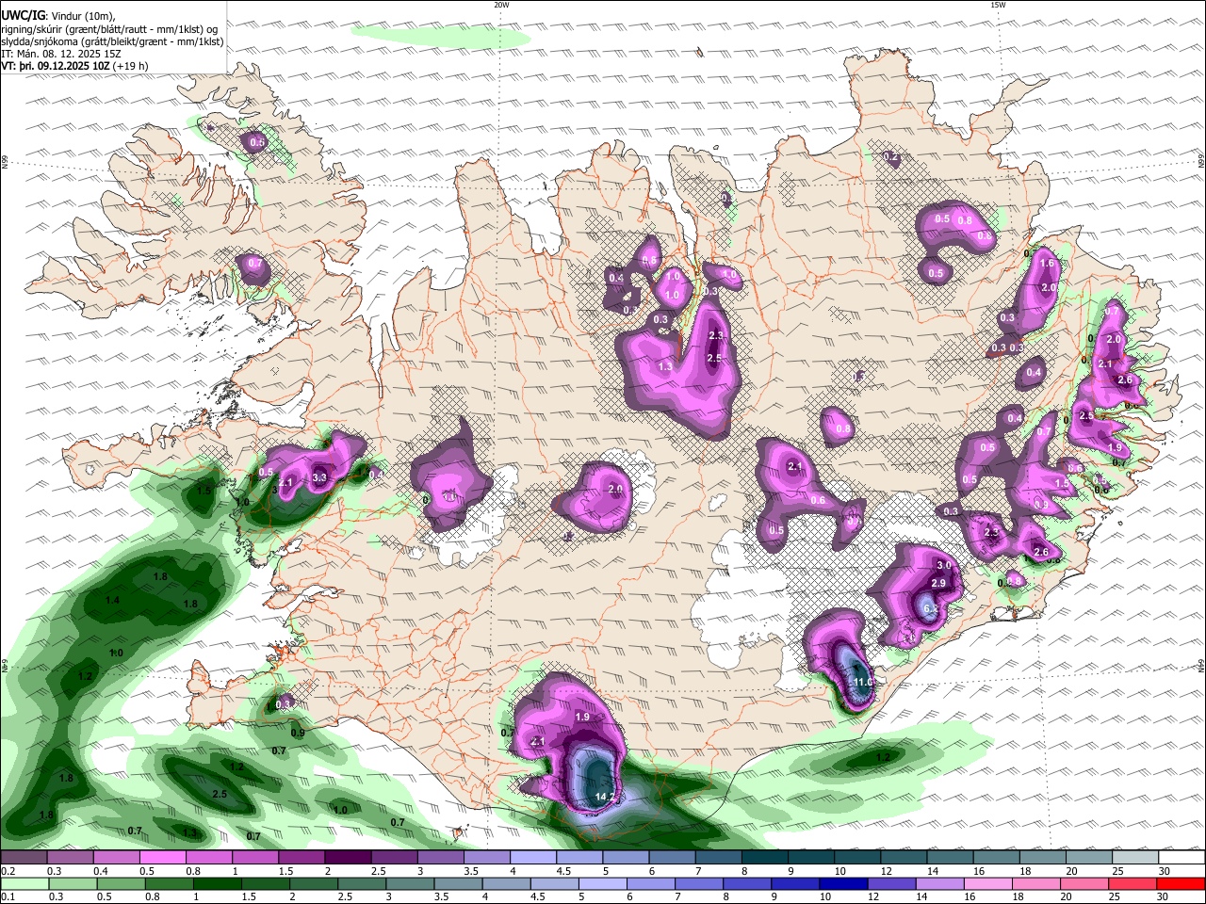
Task: Click the "6.3" snowfall value in southeast
Action: pyautogui.click(x=930, y=609)
